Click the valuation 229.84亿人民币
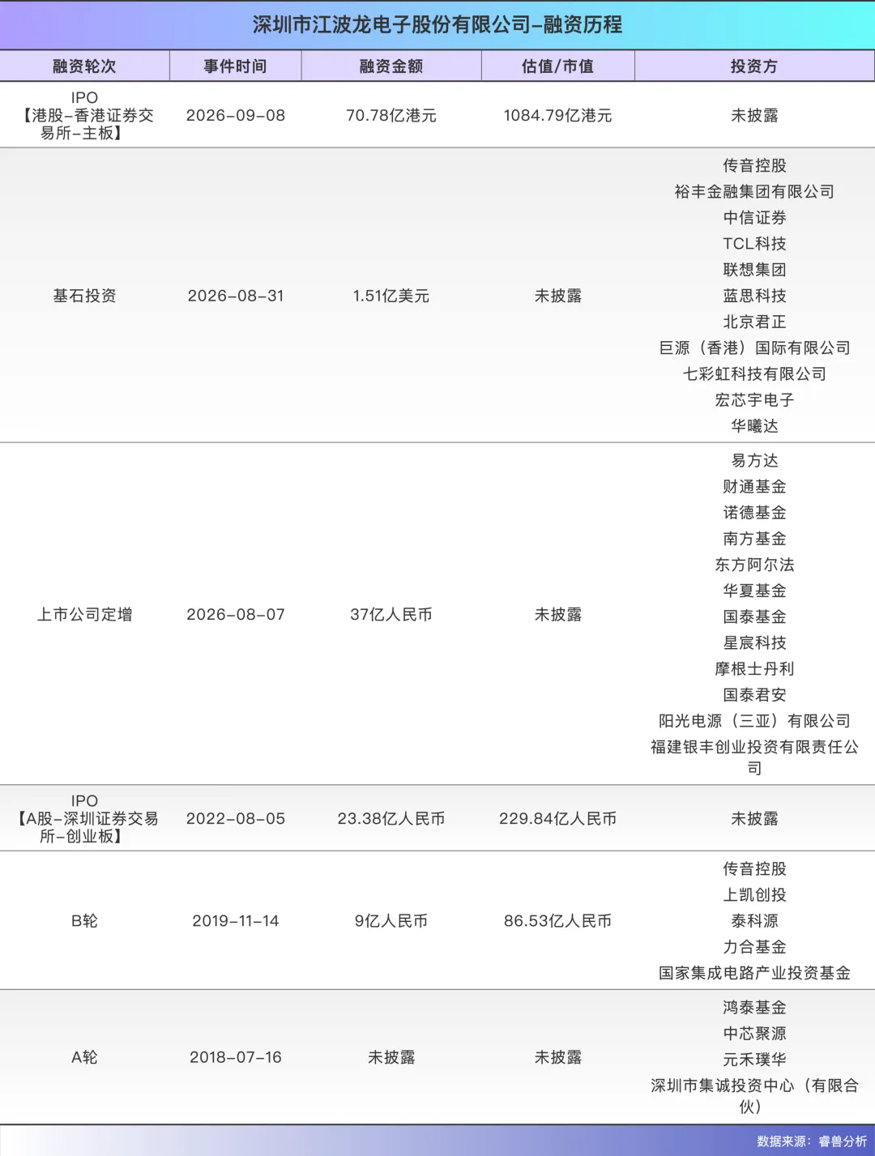Image resolution: width=875 pixels, height=1156 pixels. pyautogui.click(x=558, y=818)
